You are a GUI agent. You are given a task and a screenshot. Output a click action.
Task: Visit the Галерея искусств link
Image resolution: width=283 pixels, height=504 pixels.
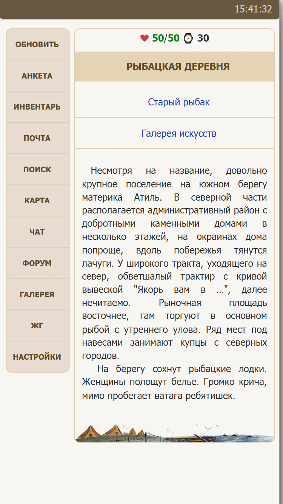coord(178,133)
